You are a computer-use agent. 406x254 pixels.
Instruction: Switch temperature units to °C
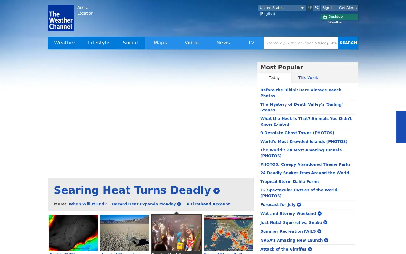(317, 8)
